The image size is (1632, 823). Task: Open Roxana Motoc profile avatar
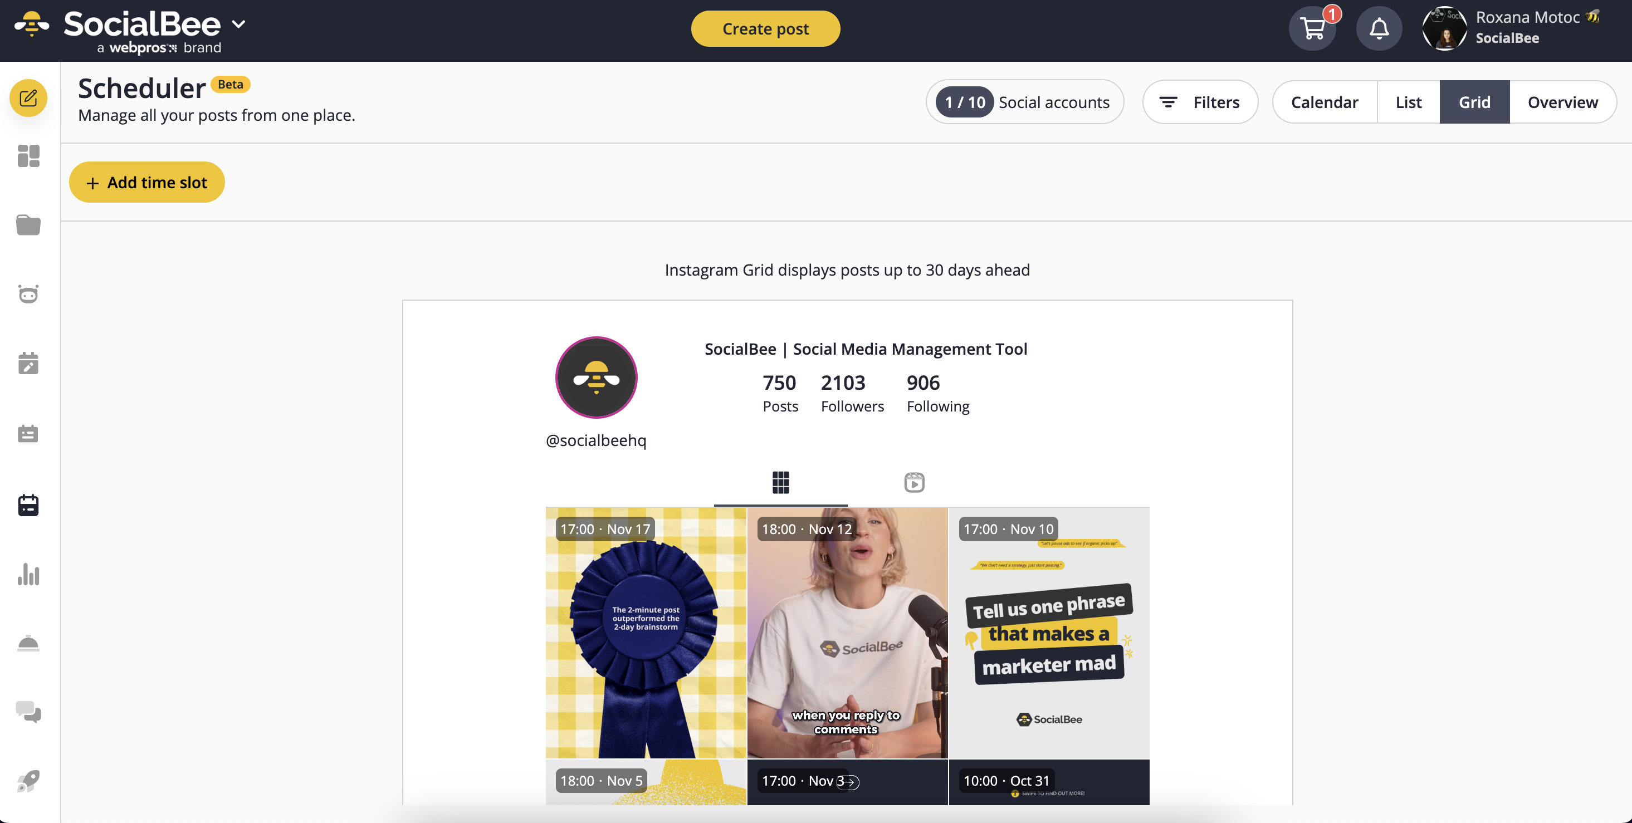tap(1444, 28)
